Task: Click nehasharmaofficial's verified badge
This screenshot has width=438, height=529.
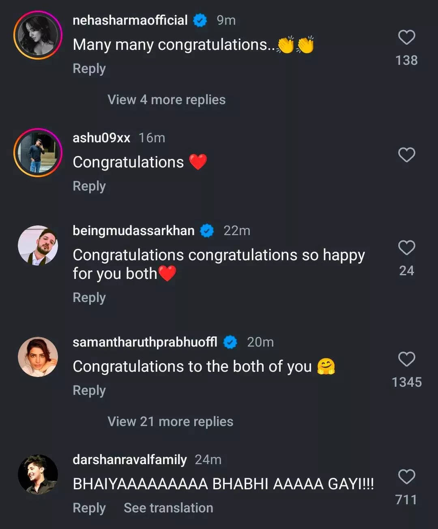Action: 200,19
